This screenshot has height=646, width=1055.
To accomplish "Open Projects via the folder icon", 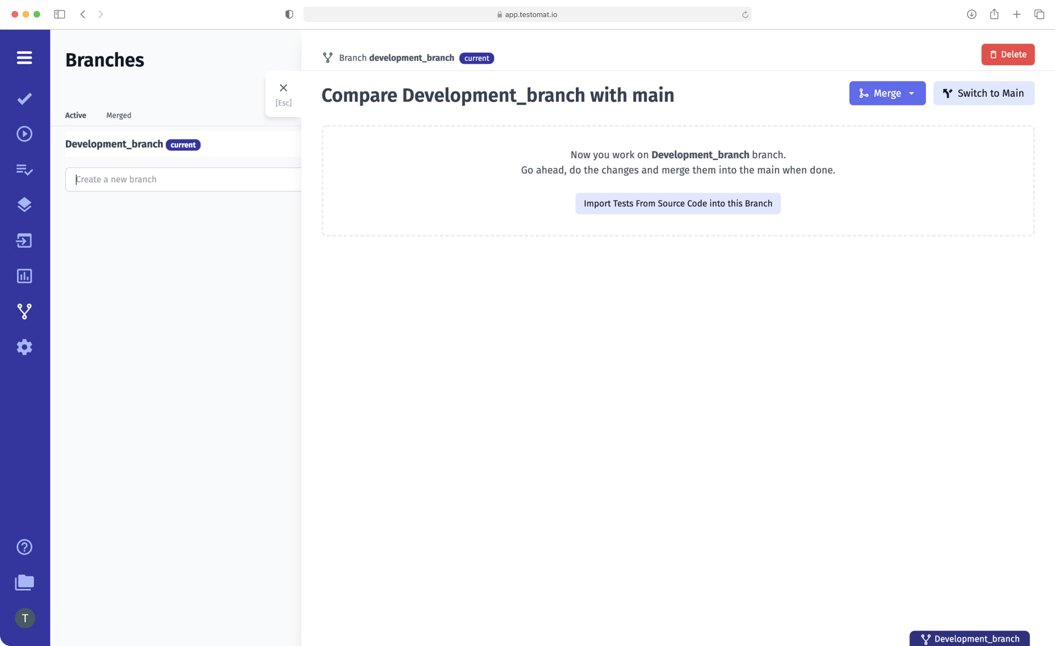I will coord(25,582).
